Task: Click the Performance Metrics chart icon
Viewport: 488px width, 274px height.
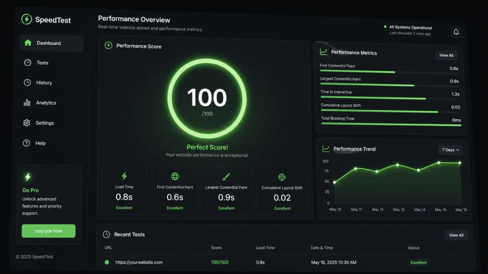Action: pyautogui.click(x=324, y=52)
